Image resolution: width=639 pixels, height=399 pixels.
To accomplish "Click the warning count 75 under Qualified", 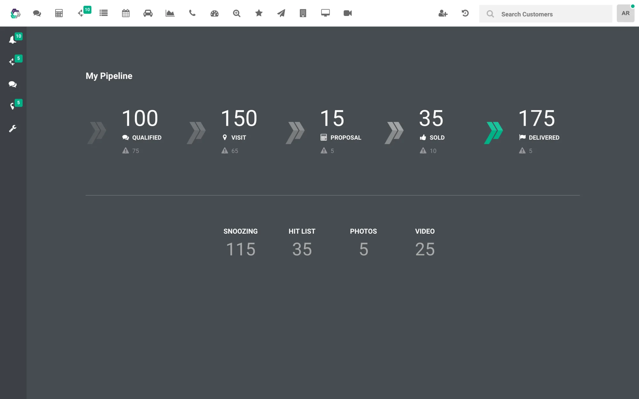I will [x=131, y=151].
